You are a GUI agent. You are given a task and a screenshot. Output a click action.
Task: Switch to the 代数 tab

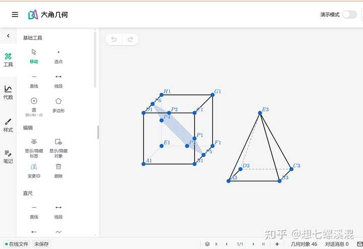[x=8, y=92]
